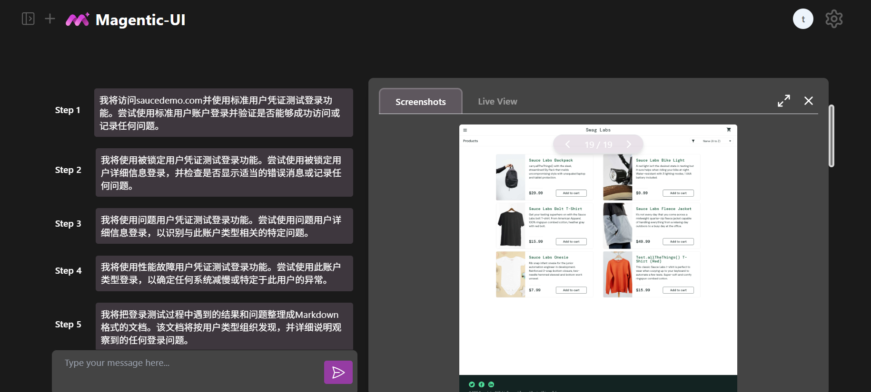Open settings gear icon
The width and height of the screenshot is (871, 392).
[834, 19]
